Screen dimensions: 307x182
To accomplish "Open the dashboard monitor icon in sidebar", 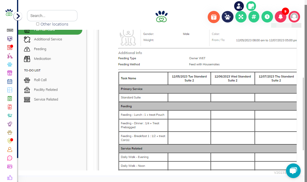I will (10, 39).
